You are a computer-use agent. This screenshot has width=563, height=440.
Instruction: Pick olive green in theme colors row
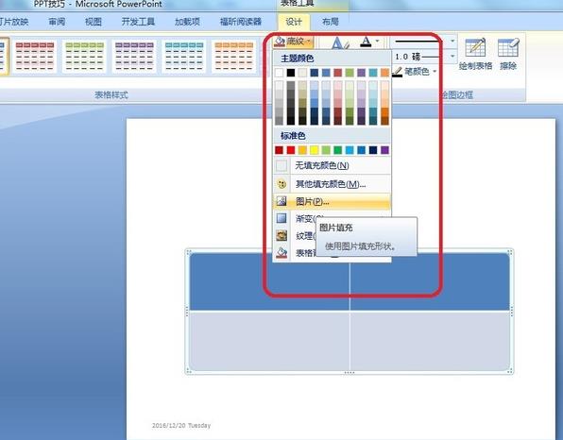(350, 73)
